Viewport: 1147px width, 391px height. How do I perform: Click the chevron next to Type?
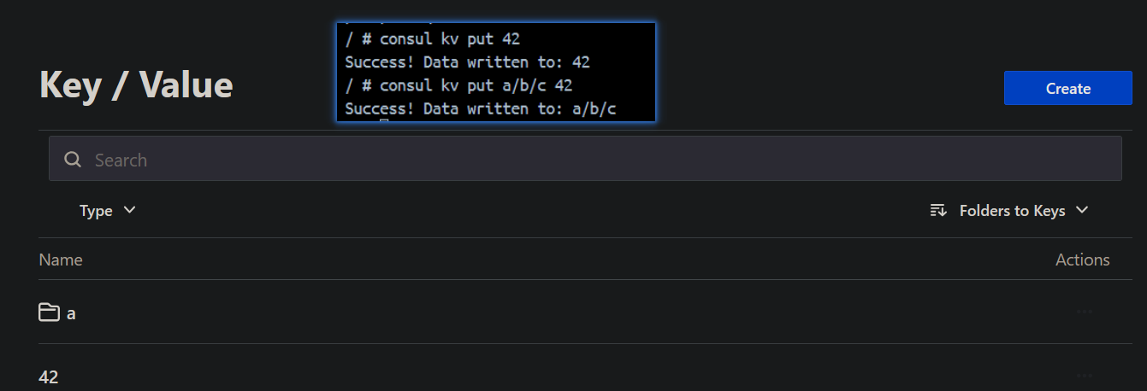point(130,210)
